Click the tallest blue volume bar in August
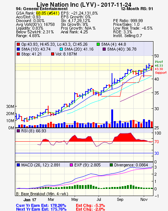 click(112, 118)
